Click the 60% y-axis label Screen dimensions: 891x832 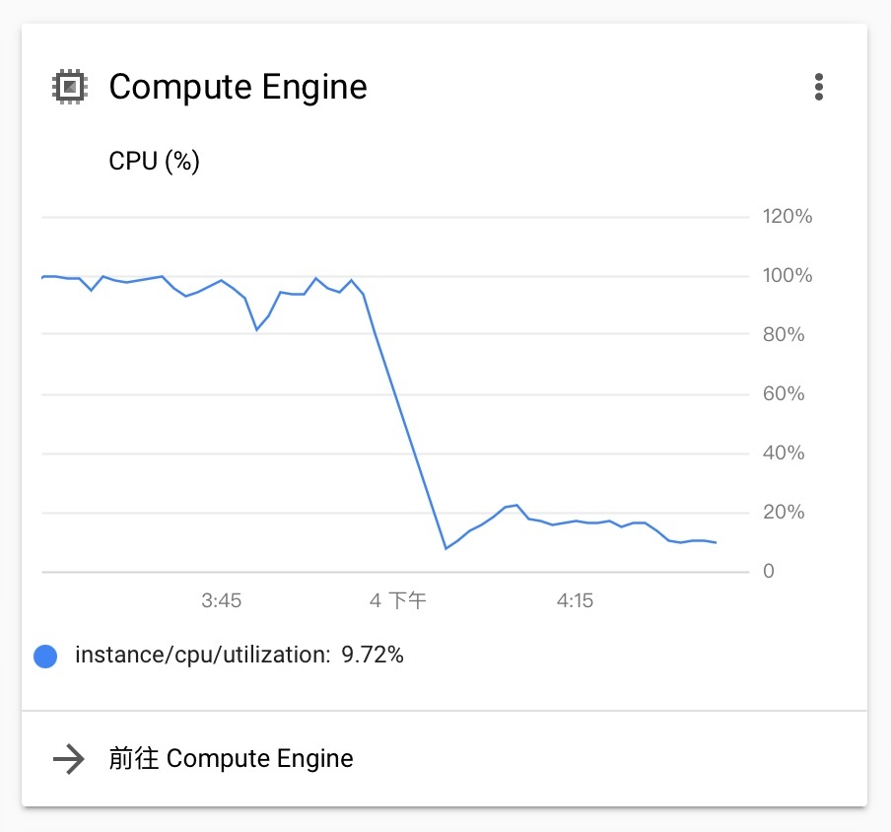point(784,394)
